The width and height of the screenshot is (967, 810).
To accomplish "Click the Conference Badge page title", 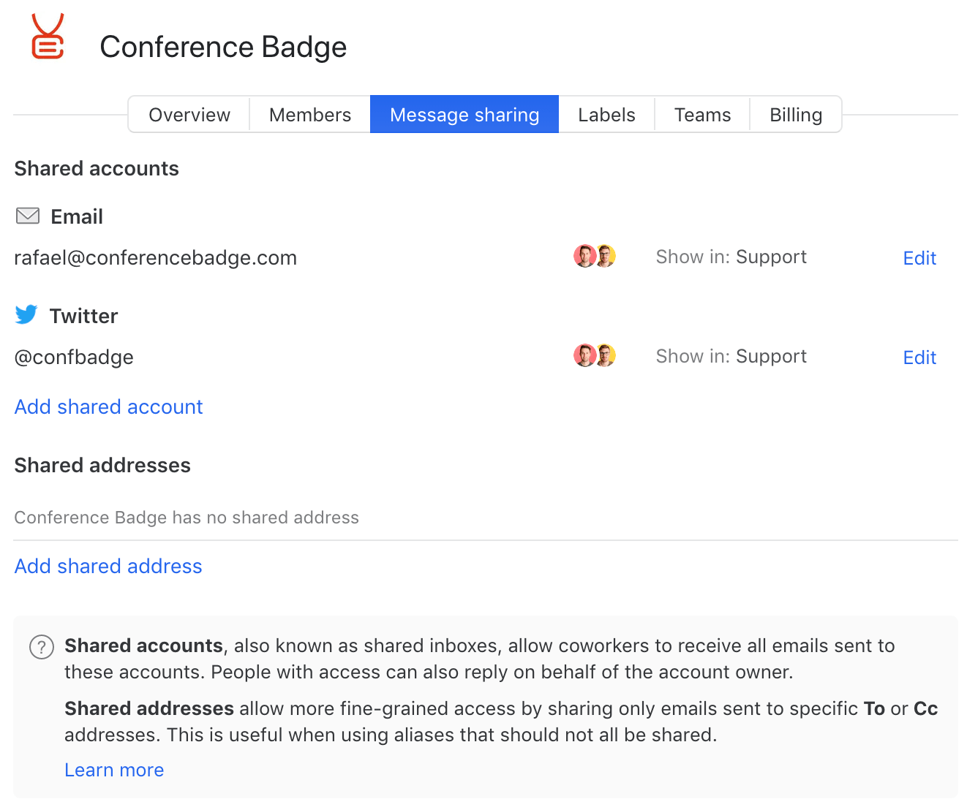I will point(223,47).
